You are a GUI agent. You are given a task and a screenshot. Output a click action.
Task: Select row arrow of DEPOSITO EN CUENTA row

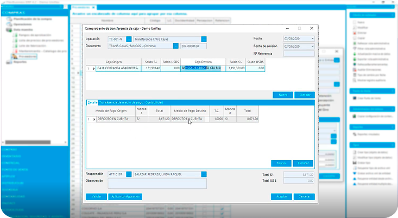(x=93, y=119)
